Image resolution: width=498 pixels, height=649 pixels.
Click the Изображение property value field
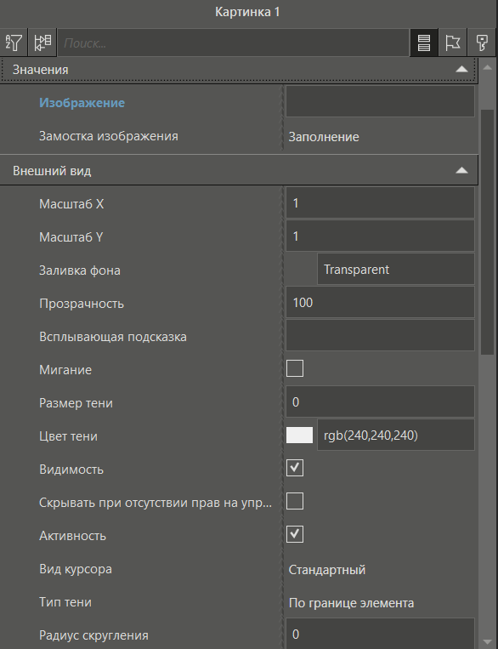[x=380, y=101]
